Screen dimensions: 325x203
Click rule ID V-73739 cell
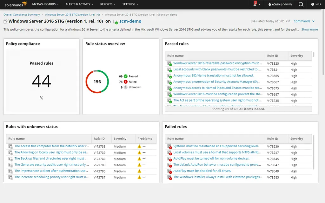(99, 153)
